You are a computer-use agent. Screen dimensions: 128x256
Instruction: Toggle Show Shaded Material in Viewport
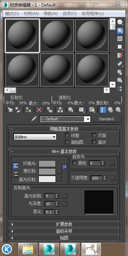pyautogui.click(x=92, y=110)
